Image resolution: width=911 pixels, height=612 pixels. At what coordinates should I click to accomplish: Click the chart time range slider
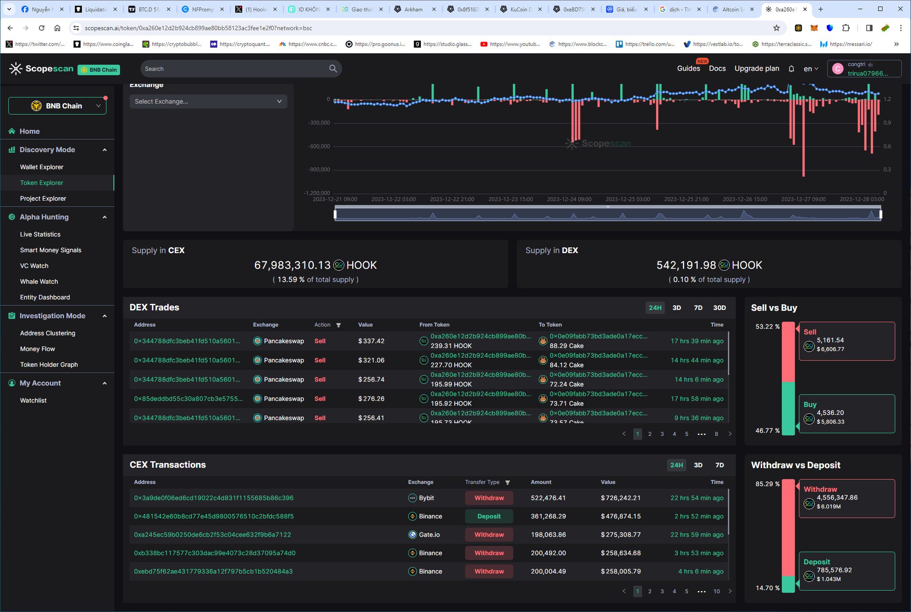pyautogui.click(x=607, y=215)
